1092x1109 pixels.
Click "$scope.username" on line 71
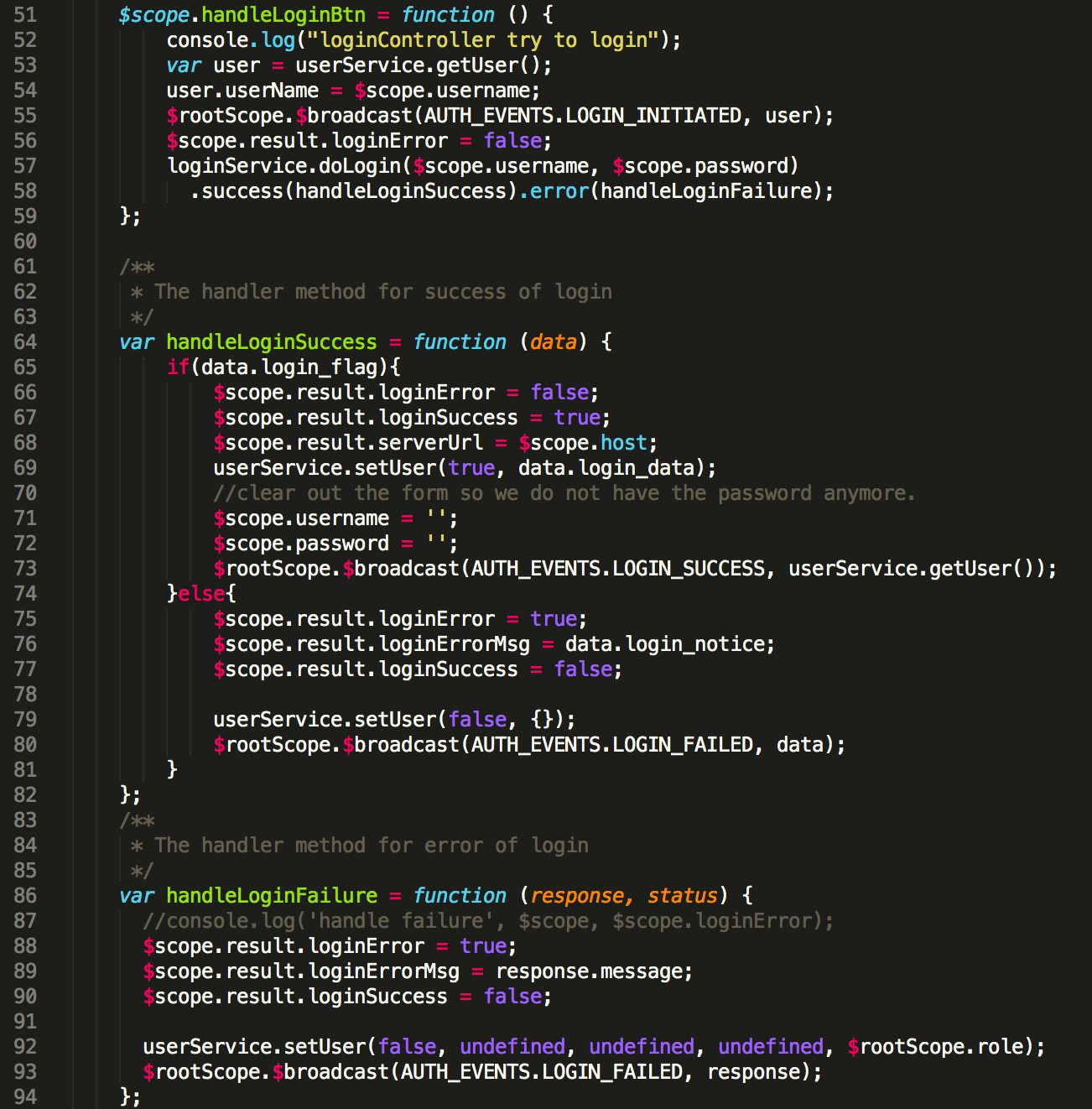[x=301, y=518]
